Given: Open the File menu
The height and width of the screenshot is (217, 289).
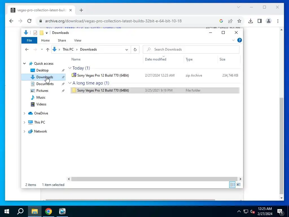Looking at the screenshot, I should tap(29, 40).
